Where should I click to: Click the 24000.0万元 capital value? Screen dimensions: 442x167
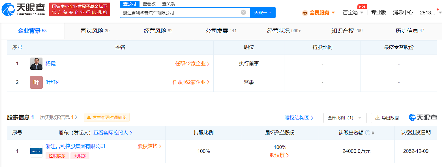[x=356, y=151]
